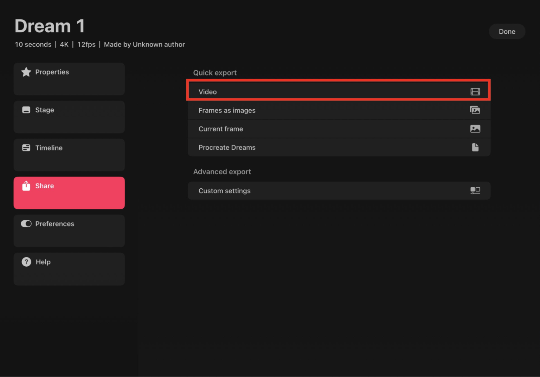Click the 'Made by Unknown author' text
The height and width of the screenshot is (377, 540).
[x=144, y=45]
